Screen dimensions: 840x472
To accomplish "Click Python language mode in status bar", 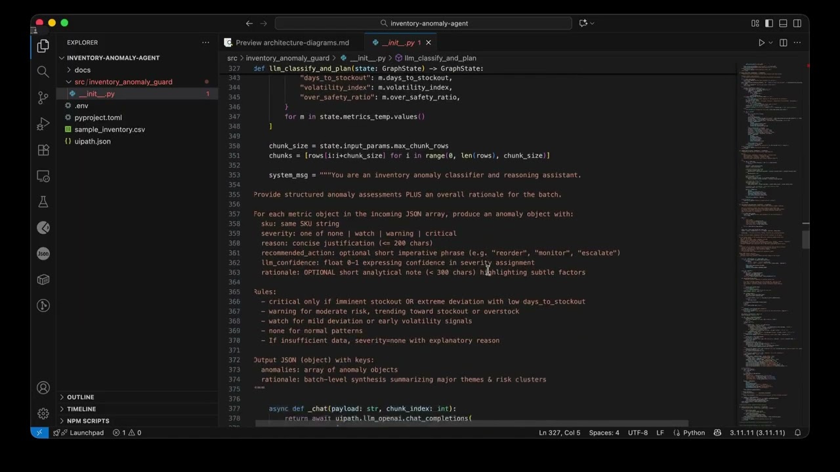I will pos(694,433).
